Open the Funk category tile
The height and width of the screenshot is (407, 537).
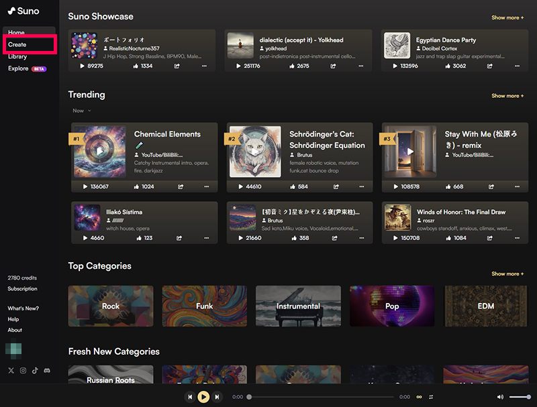[x=205, y=306]
